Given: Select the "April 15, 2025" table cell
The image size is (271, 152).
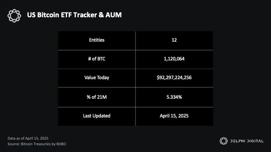Looking at the screenshot, I should pyautogui.click(x=174, y=116).
